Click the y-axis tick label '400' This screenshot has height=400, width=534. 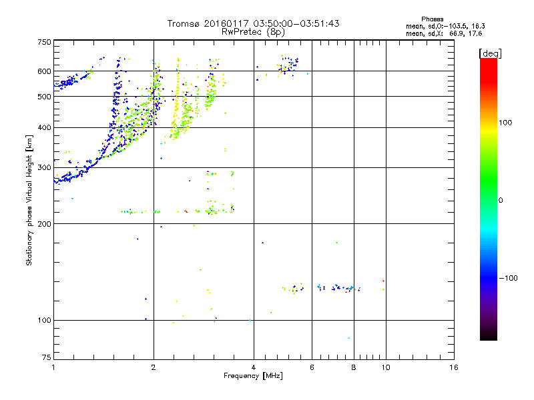(44, 128)
